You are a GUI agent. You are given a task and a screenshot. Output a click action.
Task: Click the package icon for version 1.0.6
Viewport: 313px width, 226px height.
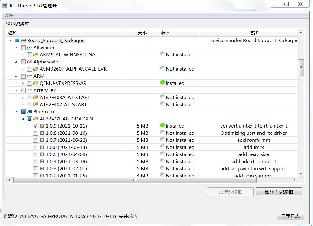(x=42, y=147)
